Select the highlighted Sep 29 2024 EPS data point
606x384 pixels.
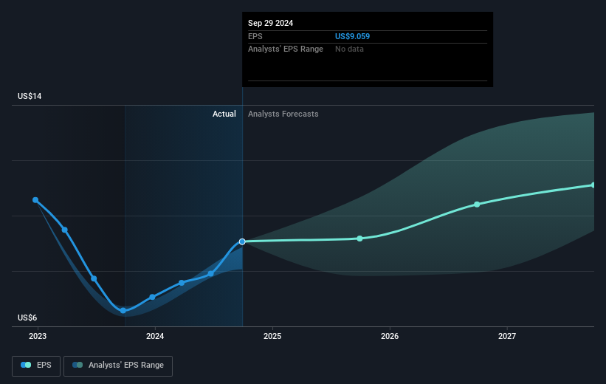tap(242, 241)
